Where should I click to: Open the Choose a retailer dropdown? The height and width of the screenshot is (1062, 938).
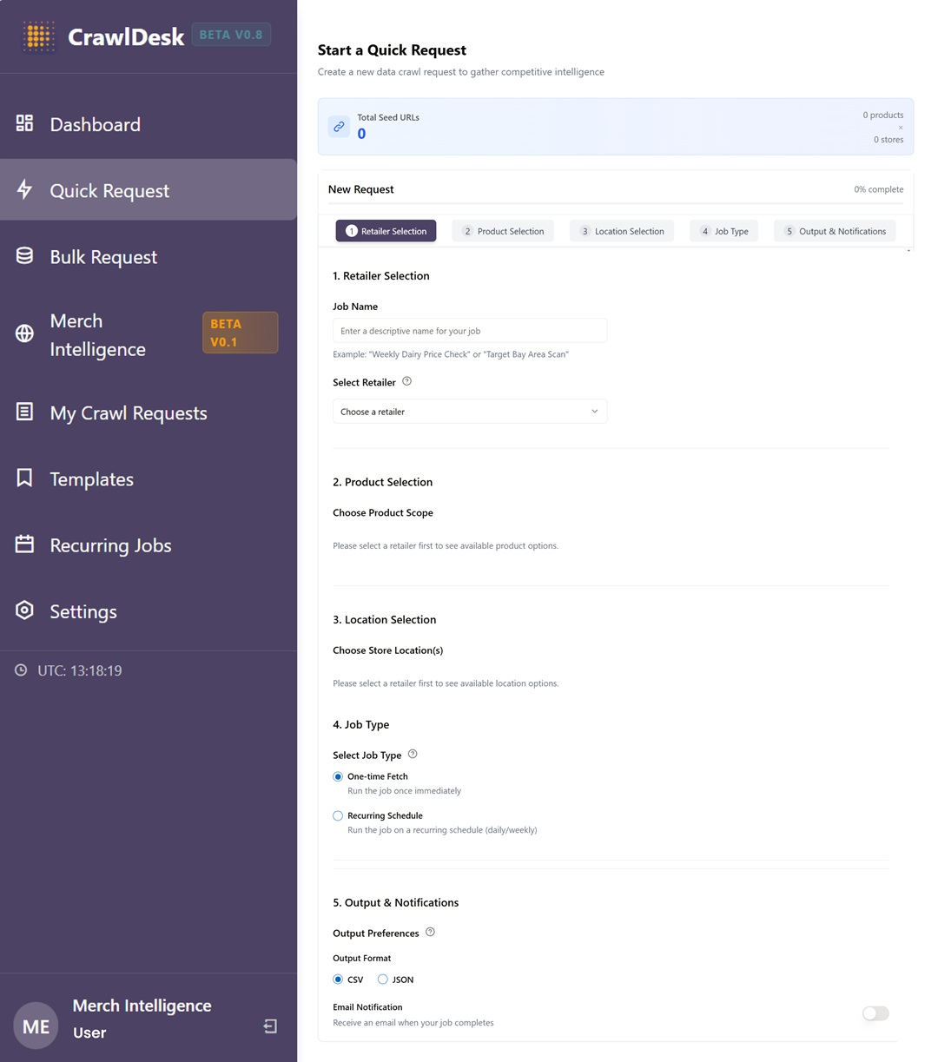pos(469,412)
